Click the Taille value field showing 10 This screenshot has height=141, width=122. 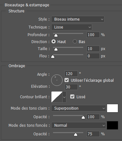pyautogui.click(x=93, y=49)
